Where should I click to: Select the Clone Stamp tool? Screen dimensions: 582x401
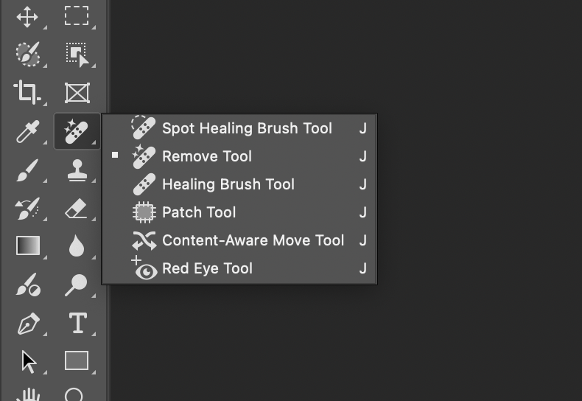[77, 171]
